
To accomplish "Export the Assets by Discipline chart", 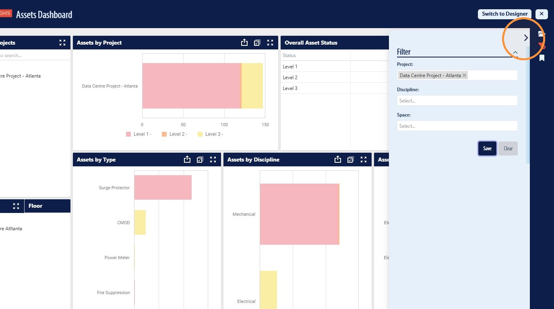I will (x=337, y=160).
